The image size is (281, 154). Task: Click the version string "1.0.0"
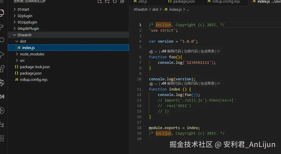(x=188, y=41)
